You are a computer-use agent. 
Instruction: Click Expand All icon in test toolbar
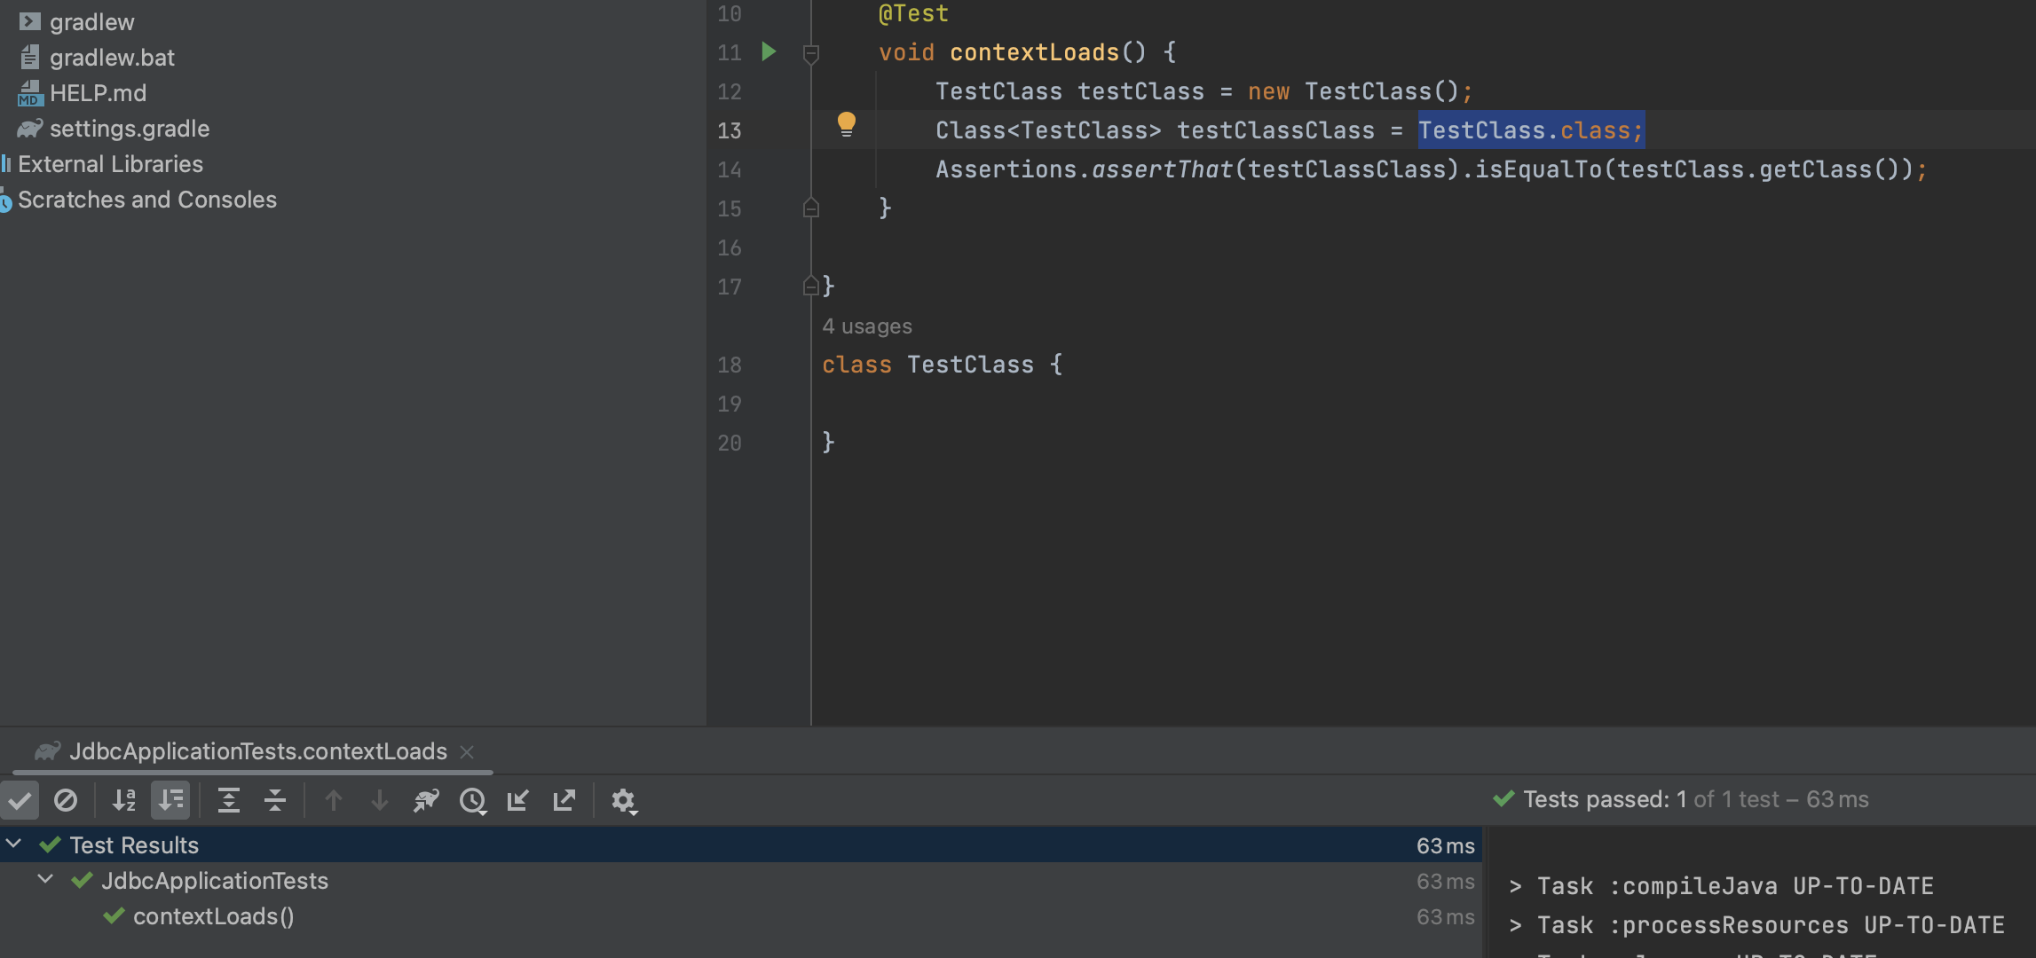(229, 801)
